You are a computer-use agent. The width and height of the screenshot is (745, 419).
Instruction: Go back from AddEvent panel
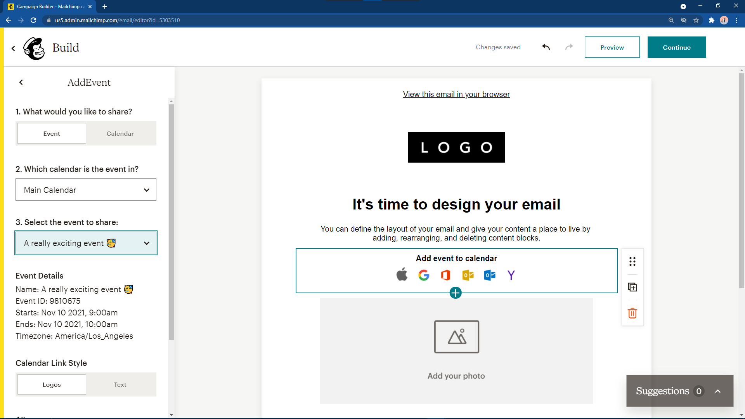(21, 82)
